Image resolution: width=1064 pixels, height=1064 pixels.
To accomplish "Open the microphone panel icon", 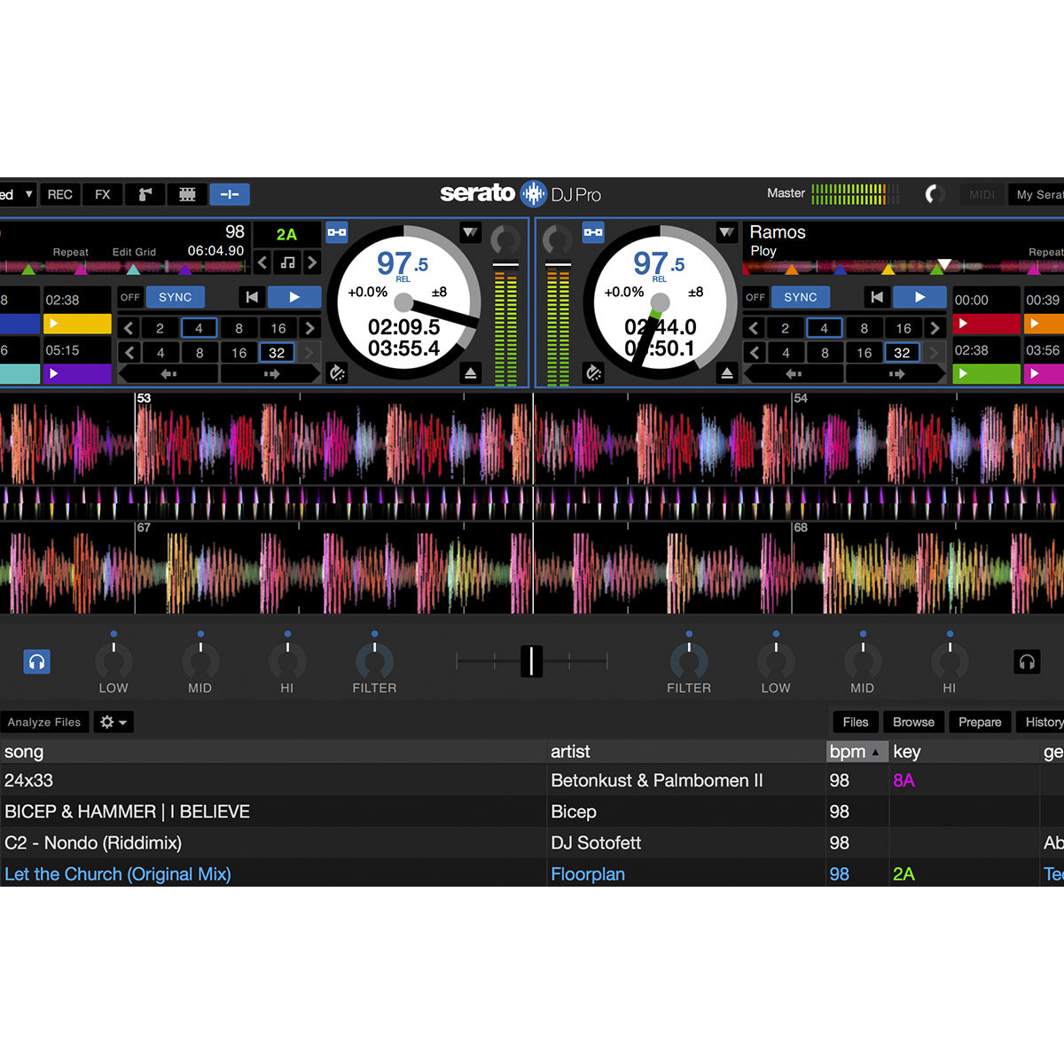I will (x=145, y=194).
